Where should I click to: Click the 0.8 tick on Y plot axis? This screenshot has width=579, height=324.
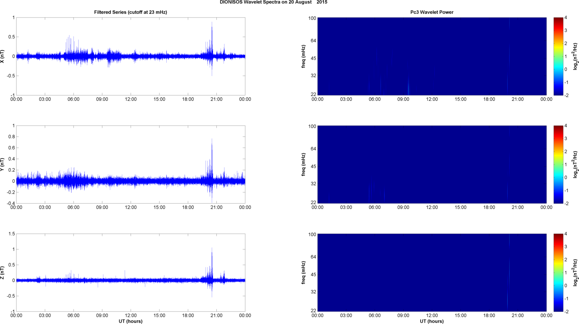tap(11, 137)
